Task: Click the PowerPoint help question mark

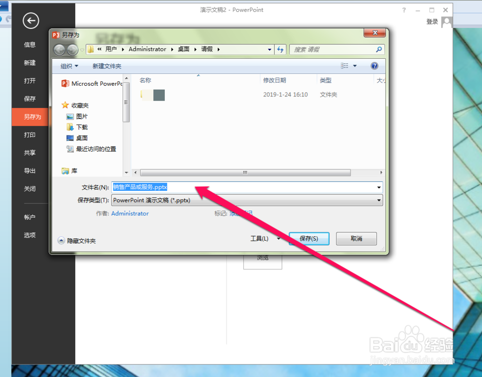Action: (404, 10)
